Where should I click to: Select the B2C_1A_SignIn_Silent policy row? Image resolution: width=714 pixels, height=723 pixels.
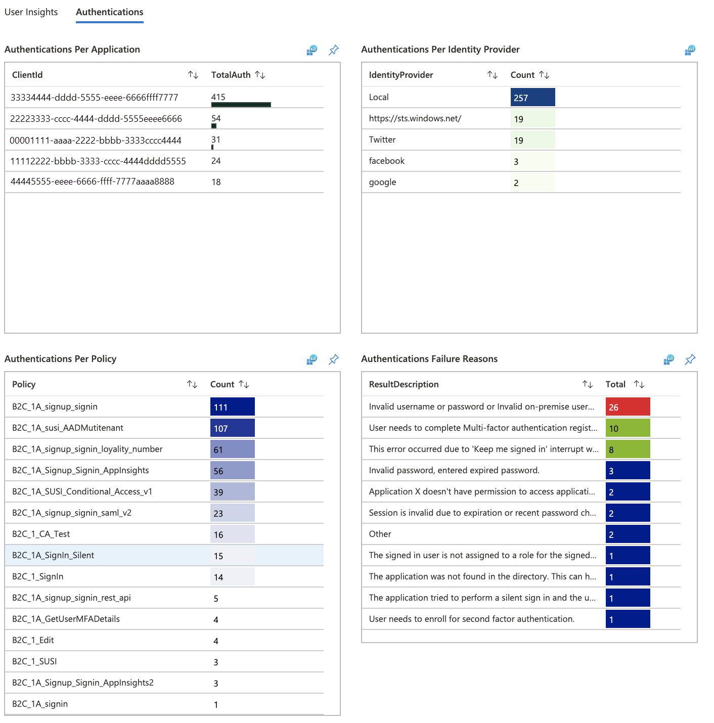tap(152, 555)
